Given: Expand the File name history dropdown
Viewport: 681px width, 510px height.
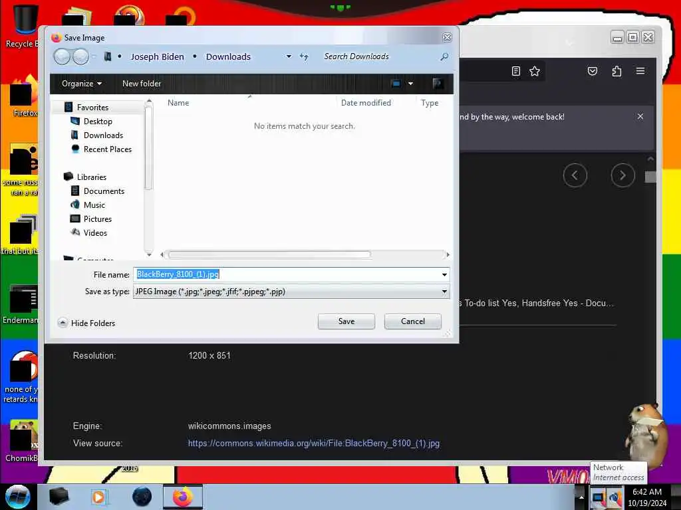Looking at the screenshot, I should click(444, 274).
